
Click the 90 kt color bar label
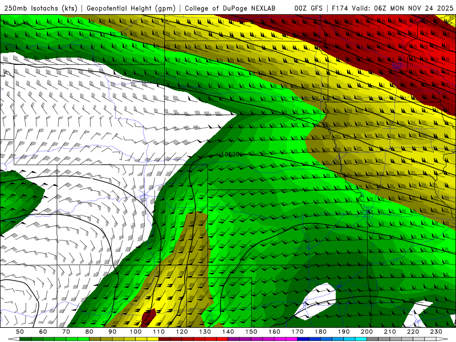coord(112,332)
